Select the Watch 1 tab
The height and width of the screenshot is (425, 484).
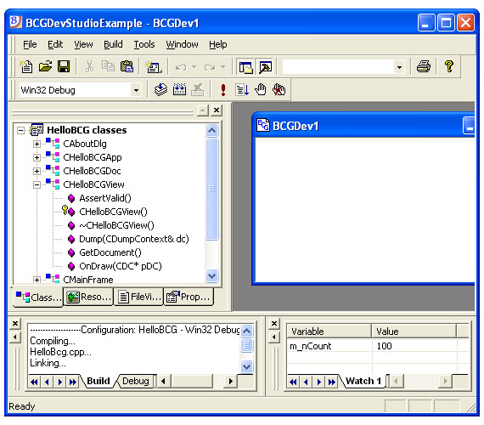[x=363, y=381]
